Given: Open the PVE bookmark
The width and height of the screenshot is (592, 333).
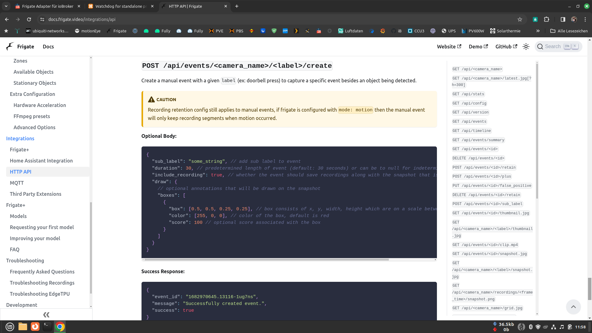Looking at the screenshot, I should click(x=216, y=31).
